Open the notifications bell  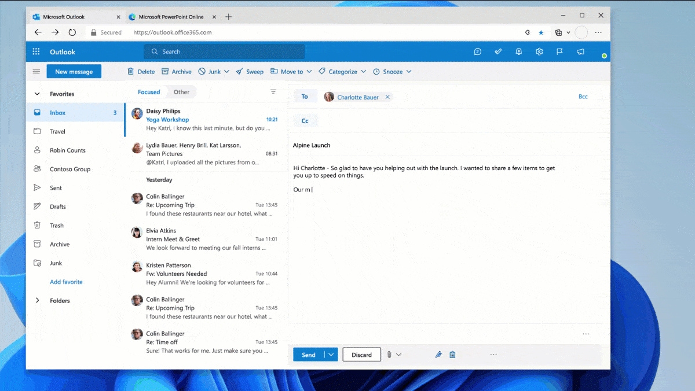click(518, 51)
